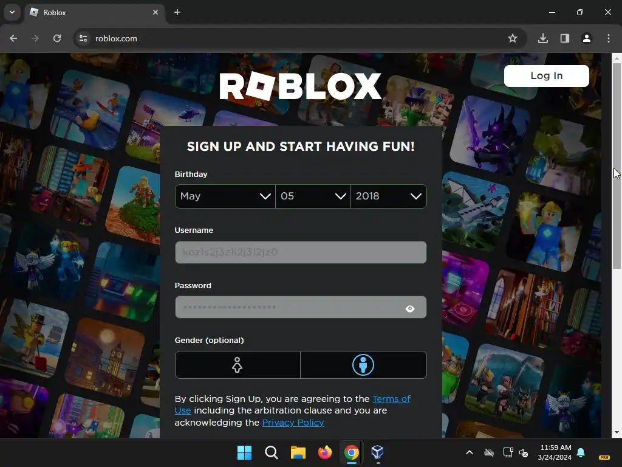The height and width of the screenshot is (467, 622).
Task: Select the female gender option
Action: pos(238,365)
